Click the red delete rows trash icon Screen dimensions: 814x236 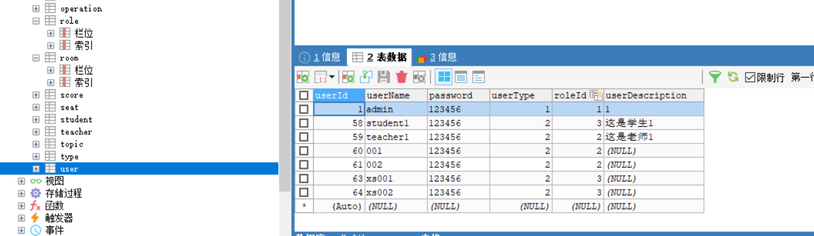[402, 77]
